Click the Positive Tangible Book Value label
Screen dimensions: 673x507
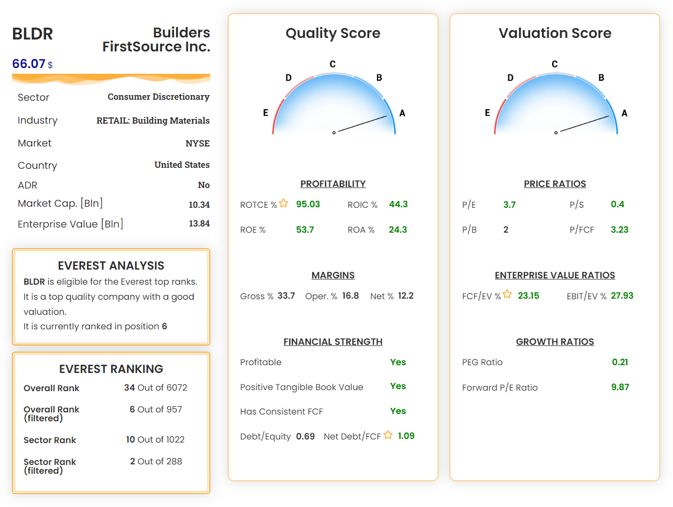[x=302, y=387]
